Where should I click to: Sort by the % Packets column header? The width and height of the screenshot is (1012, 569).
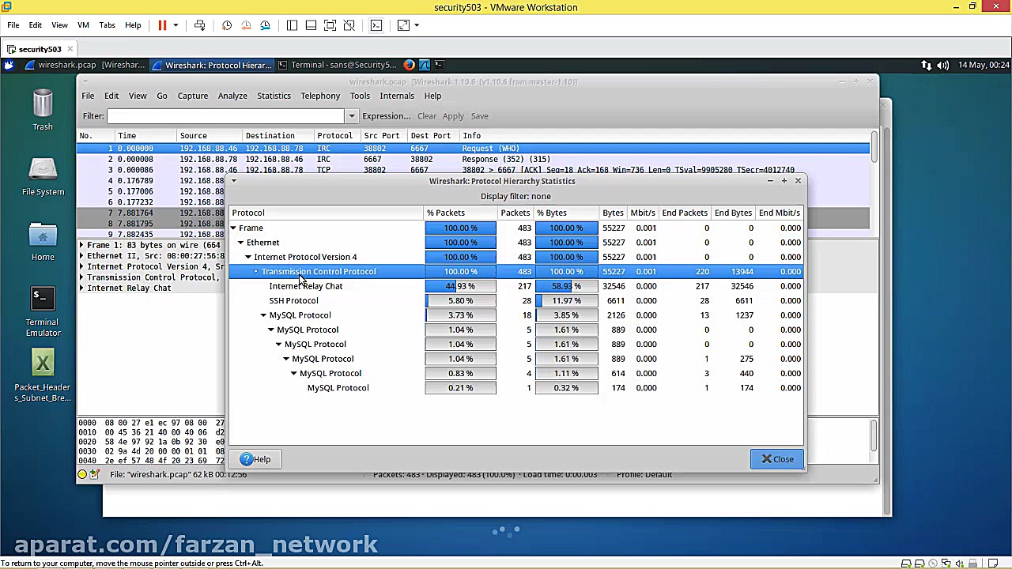pyautogui.click(x=461, y=213)
